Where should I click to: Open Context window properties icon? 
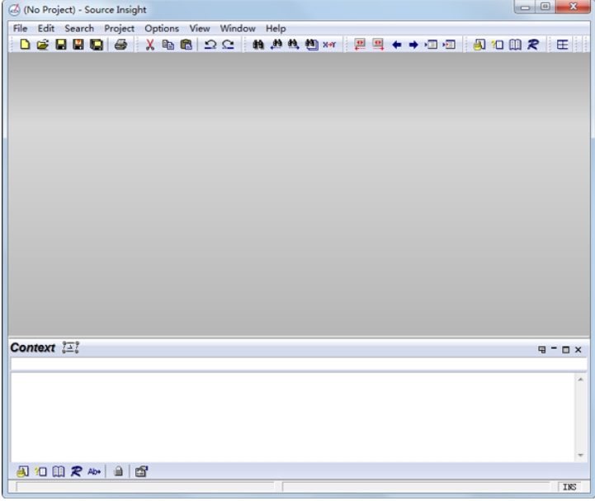(x=142, y=471)
